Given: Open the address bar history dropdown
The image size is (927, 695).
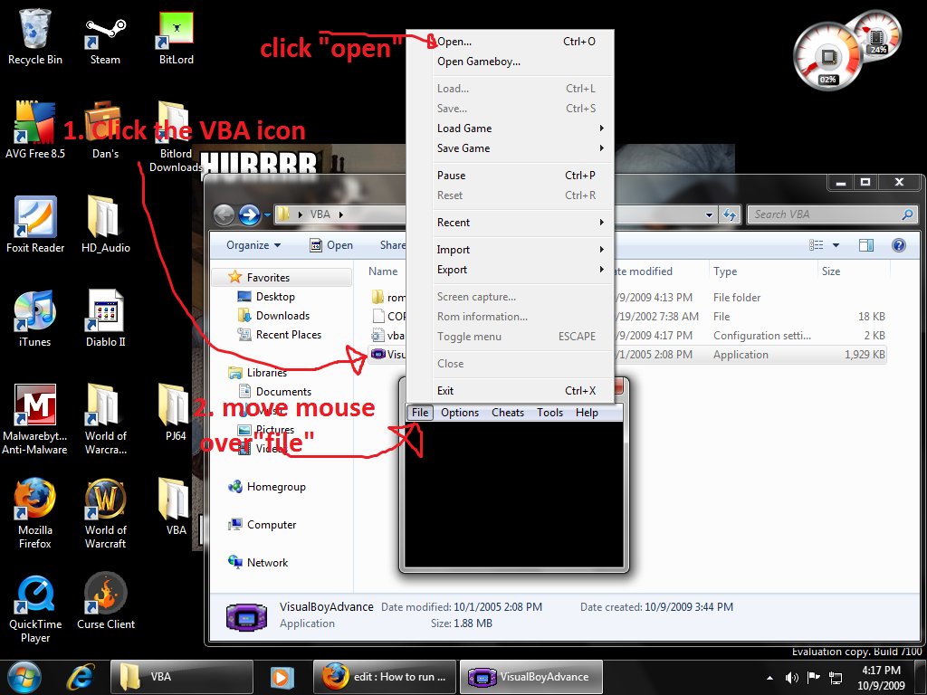Looking at the screenshot, I should click(709, 214).
